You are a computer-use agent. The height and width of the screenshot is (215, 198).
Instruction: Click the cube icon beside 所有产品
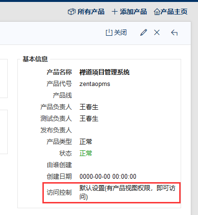pos(72,12)
